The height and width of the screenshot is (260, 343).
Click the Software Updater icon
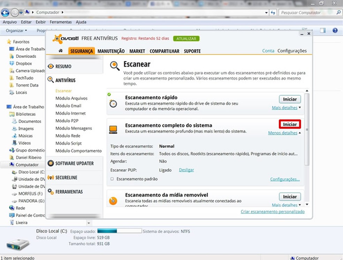tap(51, 163)
